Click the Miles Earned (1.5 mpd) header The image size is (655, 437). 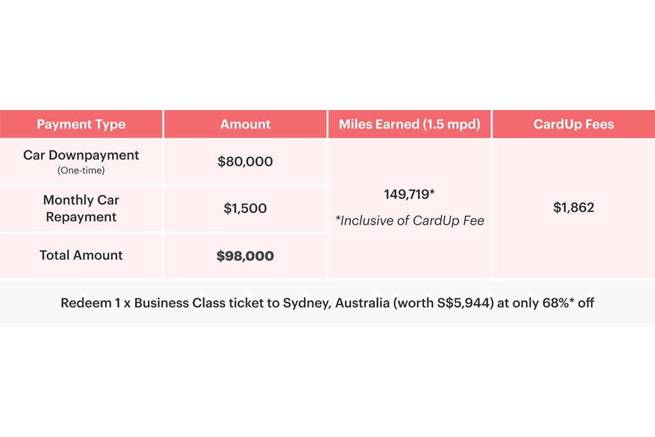coord(409,124)
